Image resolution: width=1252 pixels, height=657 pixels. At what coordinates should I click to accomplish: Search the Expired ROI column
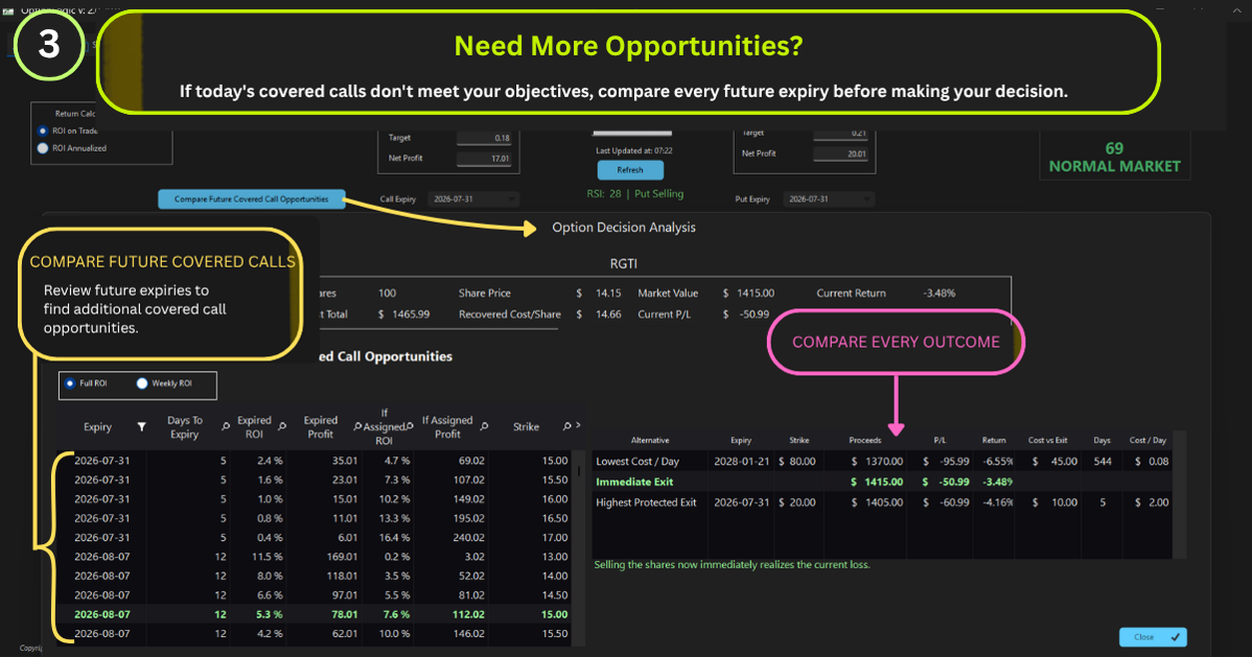pos(282,427)
